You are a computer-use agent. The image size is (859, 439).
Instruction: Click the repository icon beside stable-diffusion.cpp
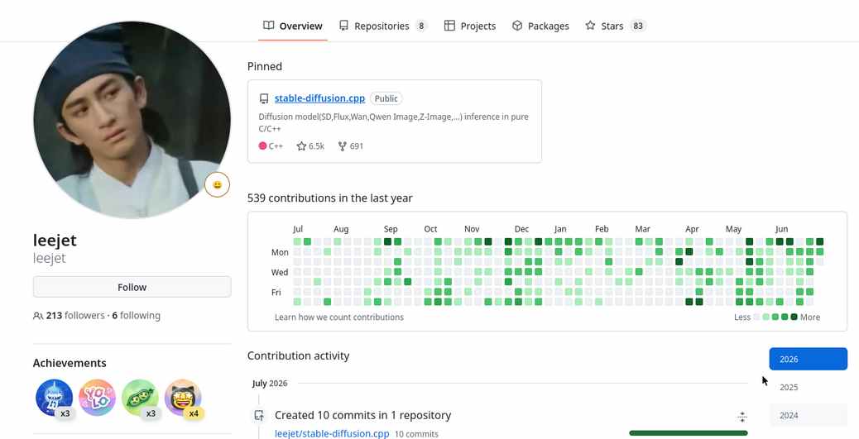(x=264, y=98)
